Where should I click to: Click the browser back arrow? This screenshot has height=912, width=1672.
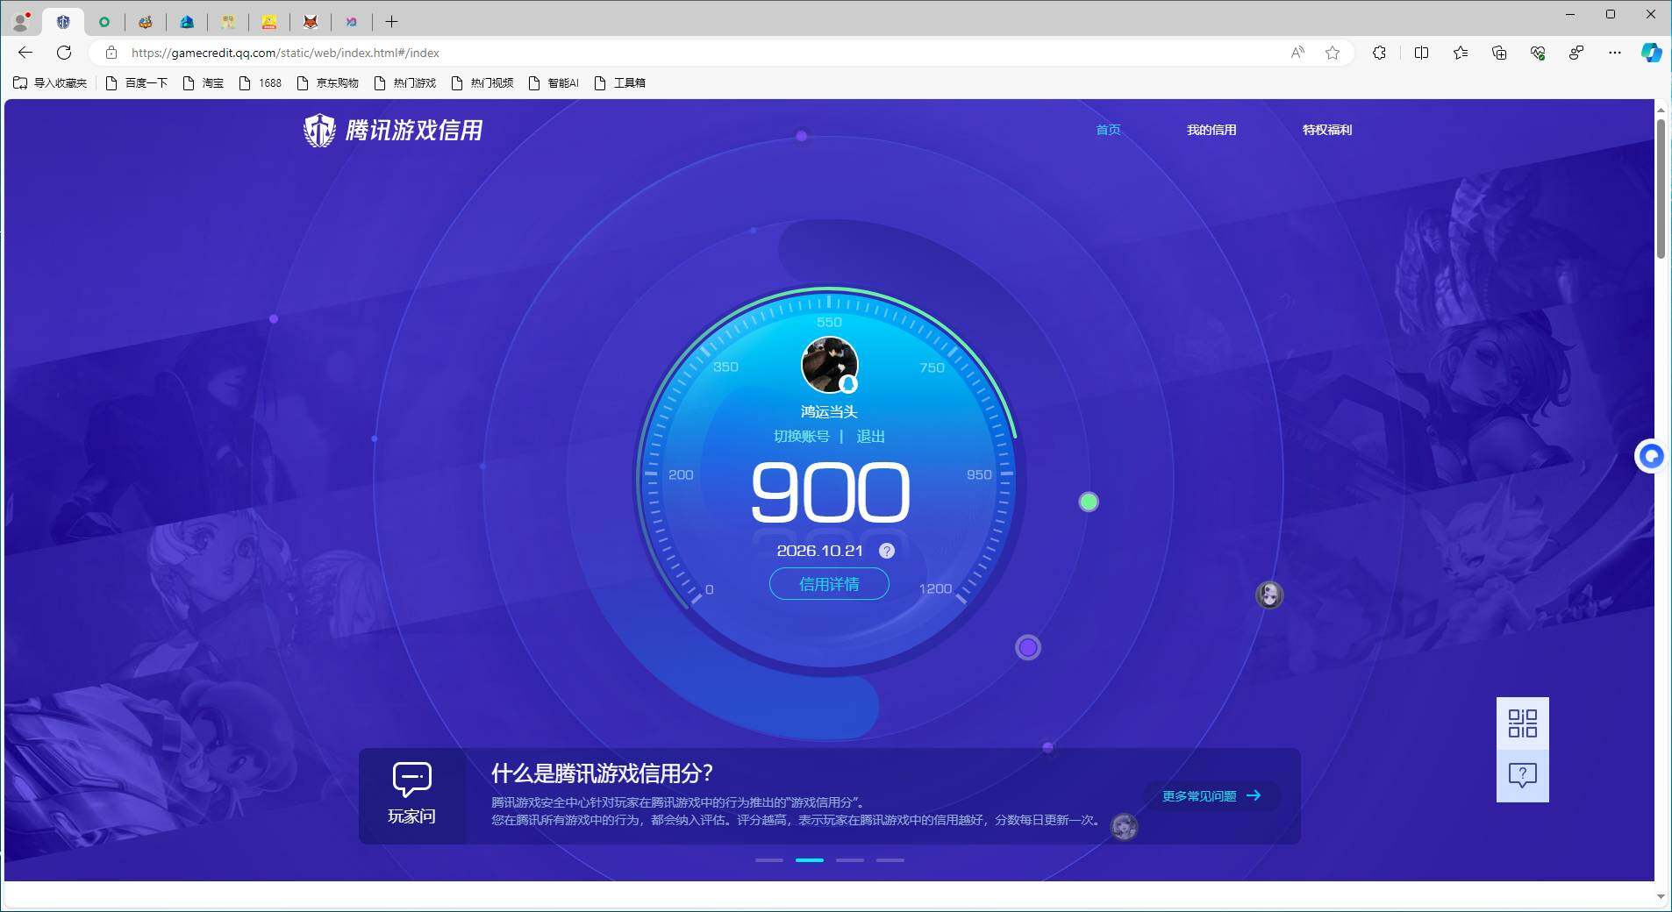tap(25, 53)
